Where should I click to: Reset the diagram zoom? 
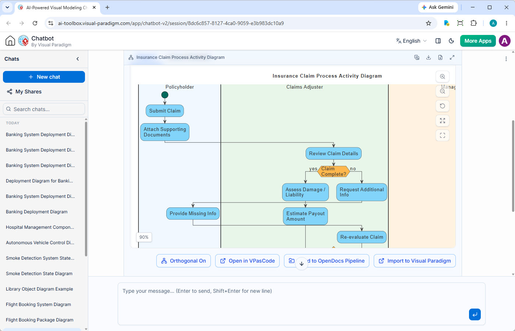[443, 106]
